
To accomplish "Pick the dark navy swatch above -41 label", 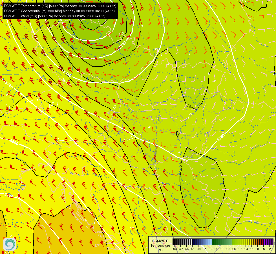I will tap(194, 242).
